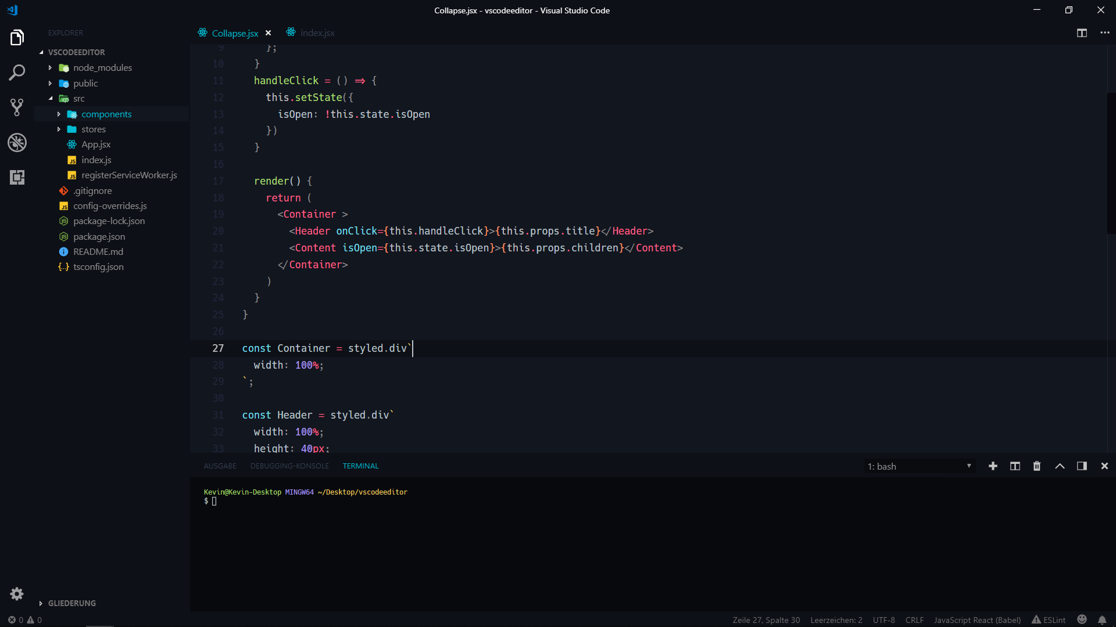Screen dimensions: 1116x627
Task: Open the Explorer view in activity bar
Action: (17, 38)
